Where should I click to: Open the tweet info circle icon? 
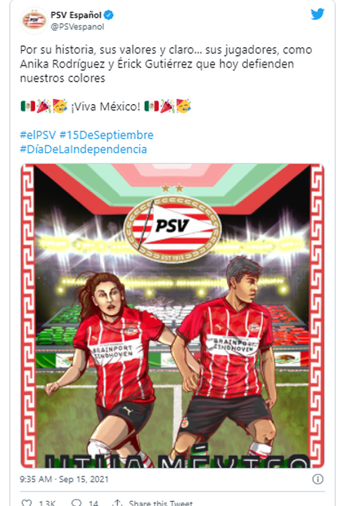(x=318, y=479)
